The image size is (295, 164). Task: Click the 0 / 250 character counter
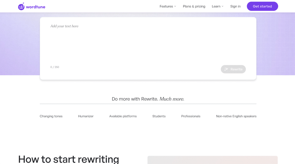tap(55, 67)
